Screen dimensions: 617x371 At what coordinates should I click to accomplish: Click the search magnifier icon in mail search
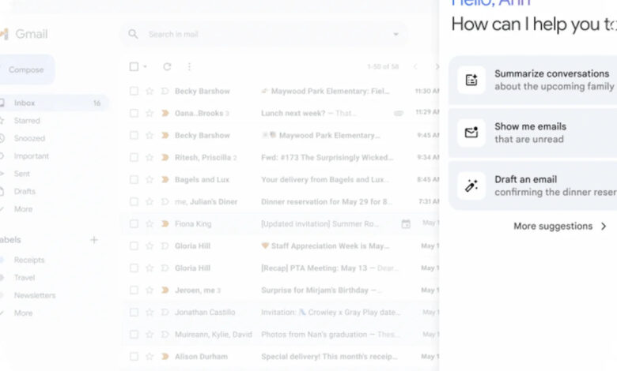(133, 34)
